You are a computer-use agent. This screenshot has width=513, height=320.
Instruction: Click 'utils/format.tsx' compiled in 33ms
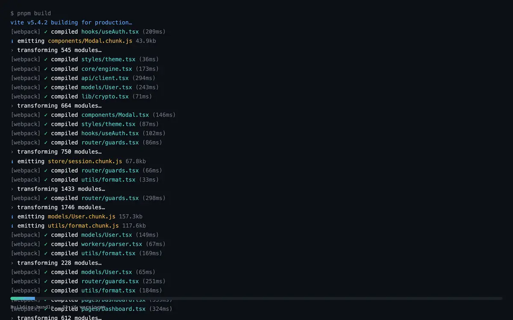click(108, 180)
